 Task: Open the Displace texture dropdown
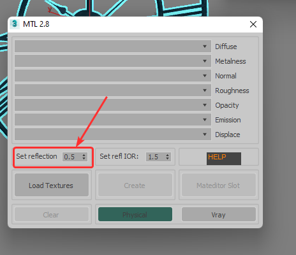pos(113,135)
